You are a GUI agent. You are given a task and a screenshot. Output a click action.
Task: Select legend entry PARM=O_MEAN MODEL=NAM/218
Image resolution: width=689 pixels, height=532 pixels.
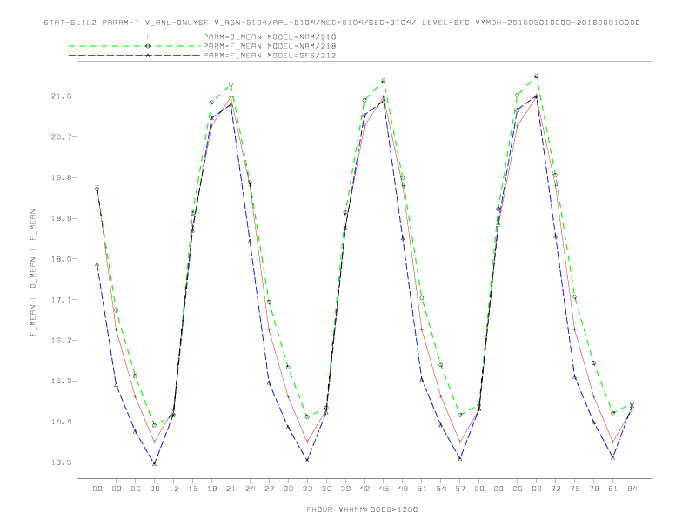click(x=270, y=37)
